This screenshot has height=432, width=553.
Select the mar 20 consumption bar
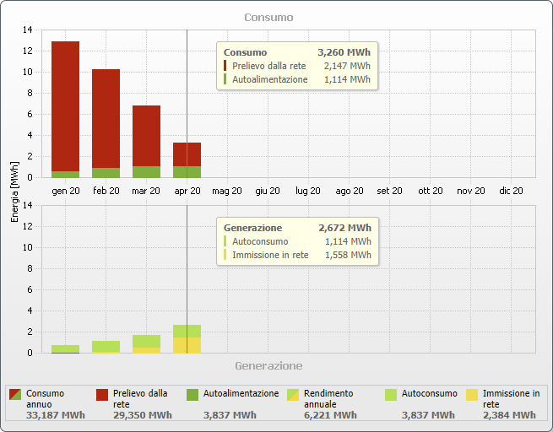[146, 141]
